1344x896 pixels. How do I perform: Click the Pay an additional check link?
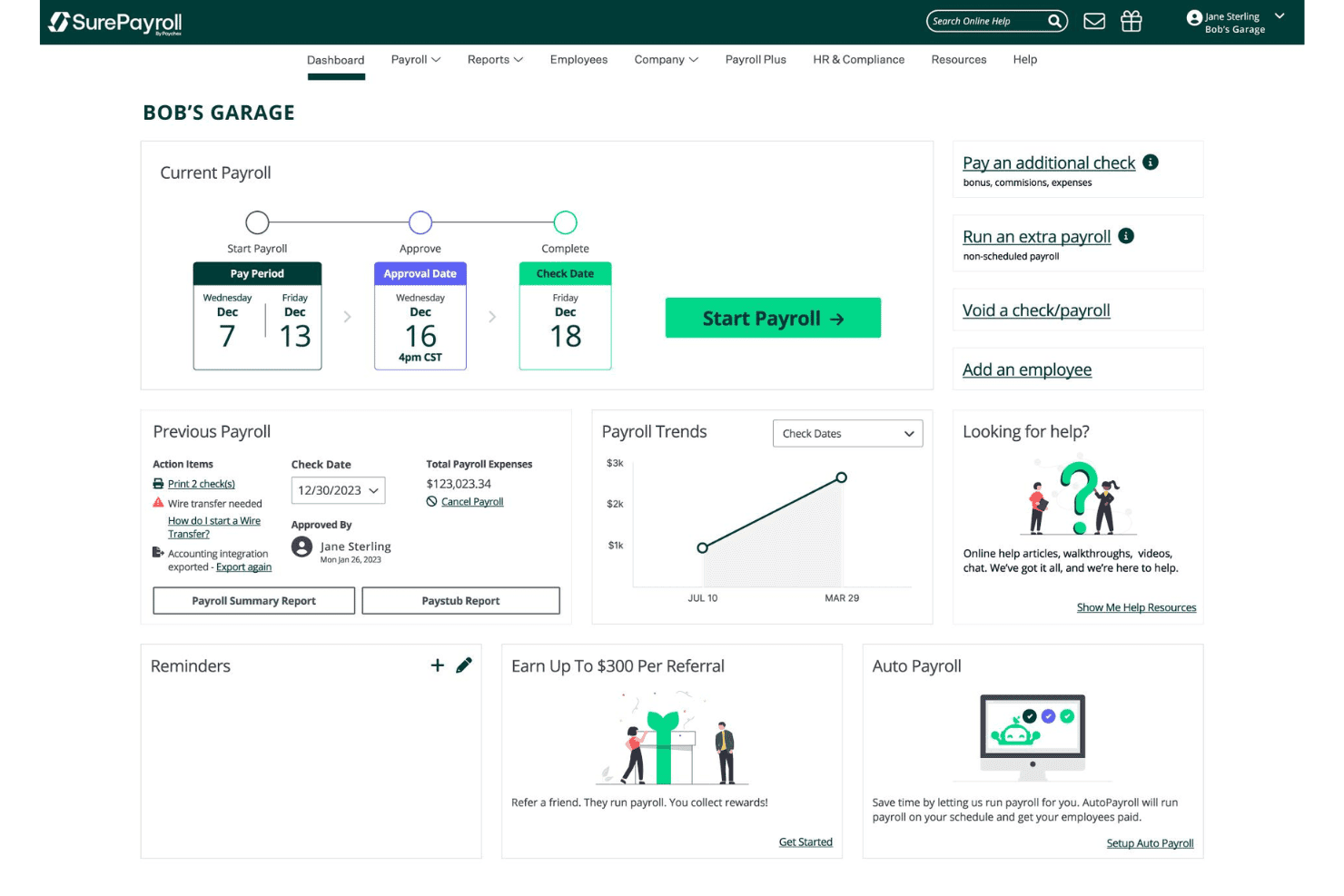[1049, 162]
